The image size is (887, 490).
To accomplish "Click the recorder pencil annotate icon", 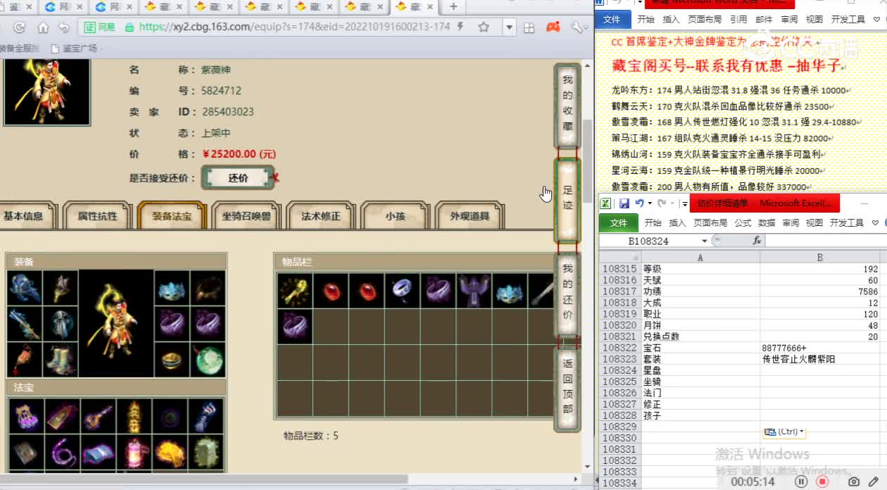I will [874, 482].
